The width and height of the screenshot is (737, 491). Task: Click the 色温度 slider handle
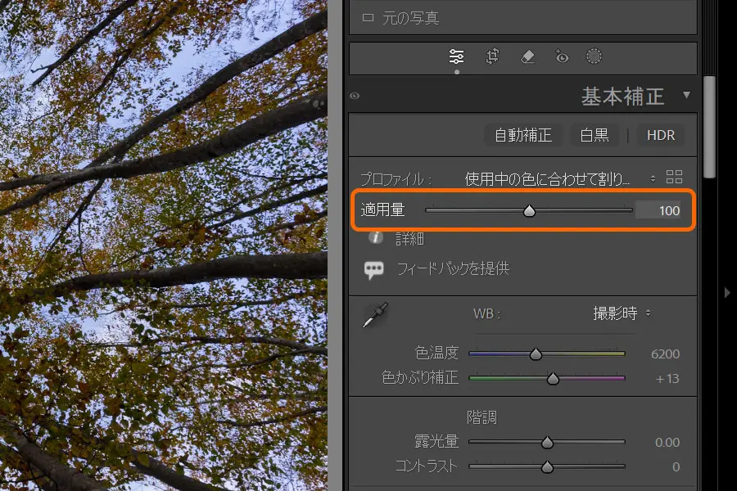pyautogui.click(x=536, y=354)
